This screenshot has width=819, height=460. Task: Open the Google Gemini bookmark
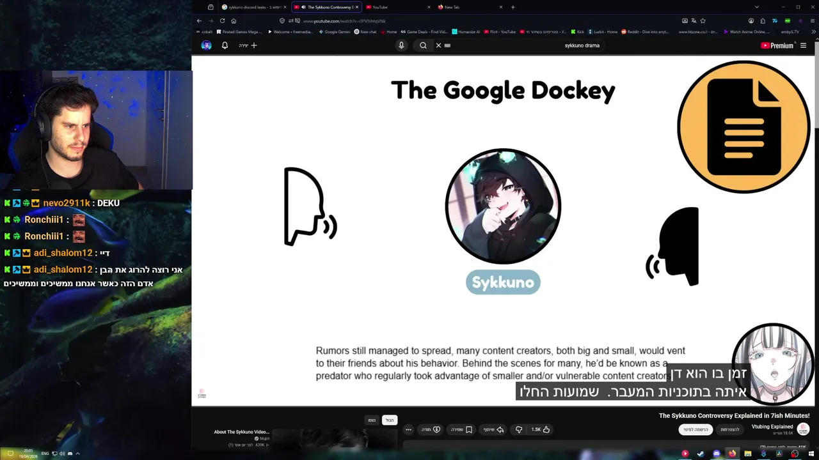coord(335,31)
